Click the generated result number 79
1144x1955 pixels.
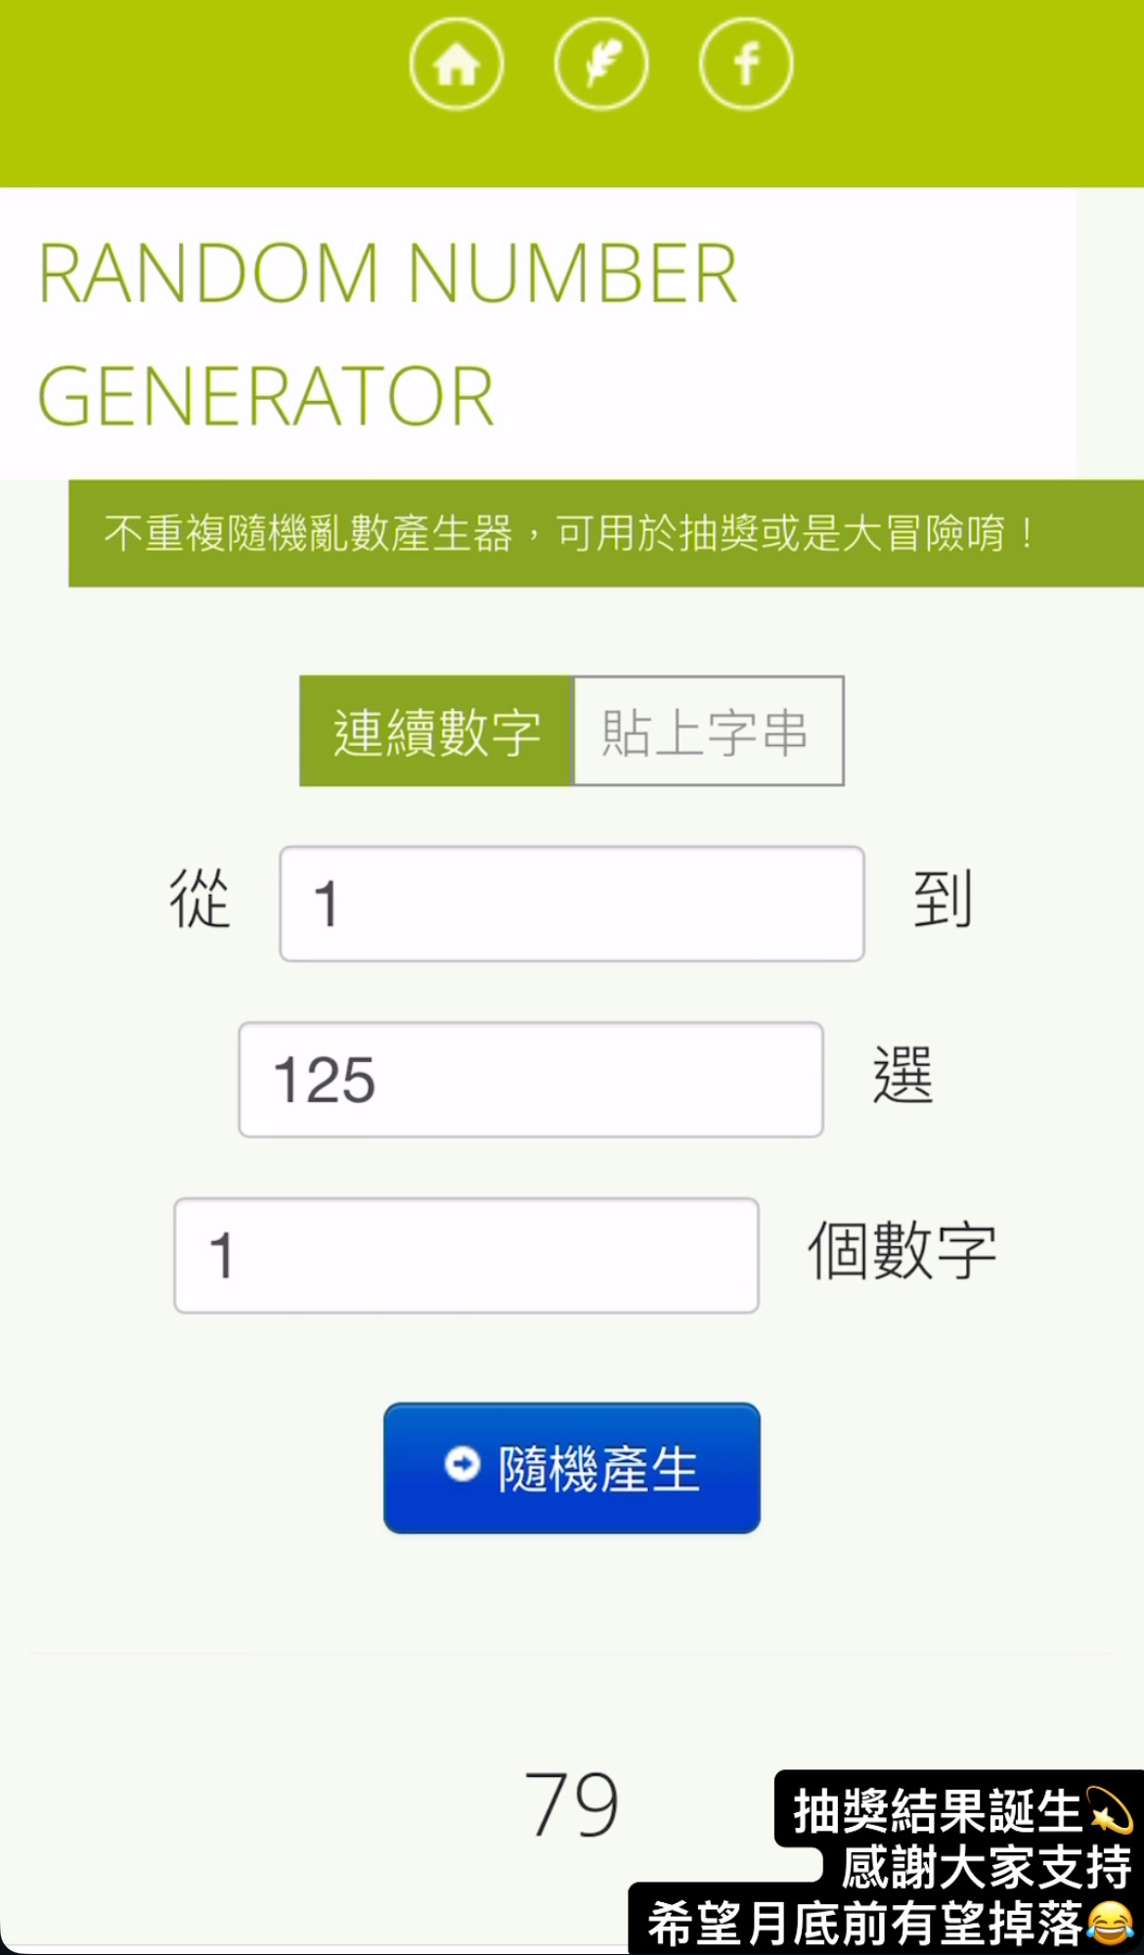(572, 1804)
